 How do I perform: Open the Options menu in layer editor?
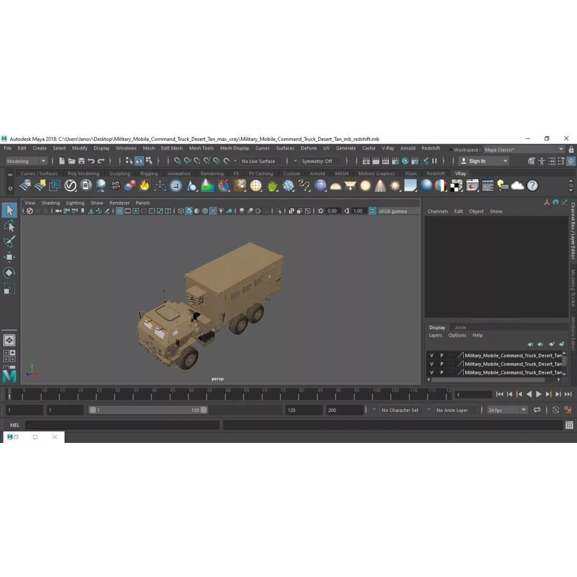point(457,335)
